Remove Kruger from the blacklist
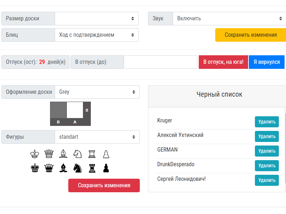Screen dimensions: 286x214 [267, 122]
